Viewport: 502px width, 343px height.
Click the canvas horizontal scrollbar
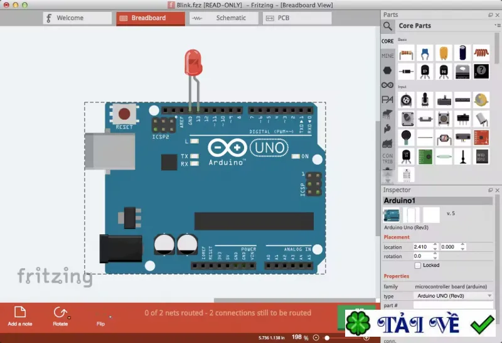[x=294, y=300]
